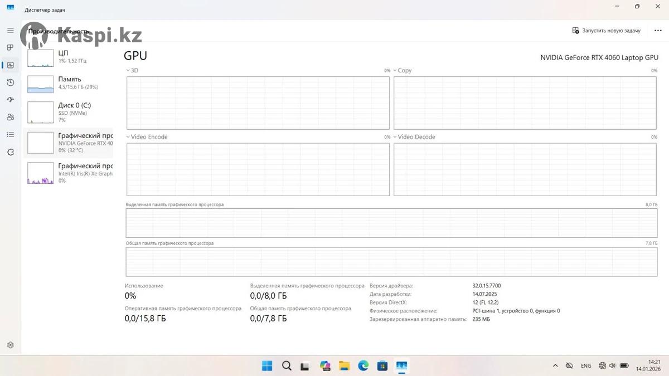Screen dimensions: 669x376
Task: Show hidden system tray icons chevron
Action: pos(555,366)
